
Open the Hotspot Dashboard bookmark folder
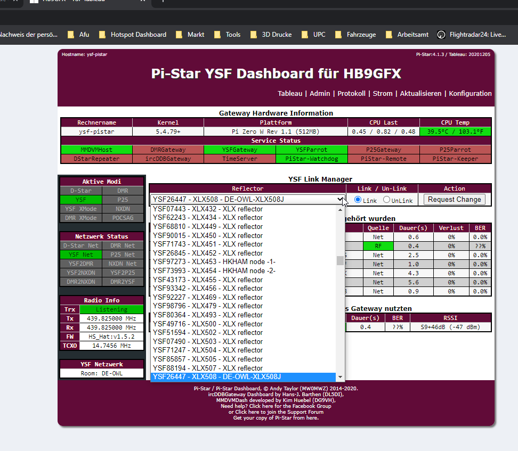(133, 35)
